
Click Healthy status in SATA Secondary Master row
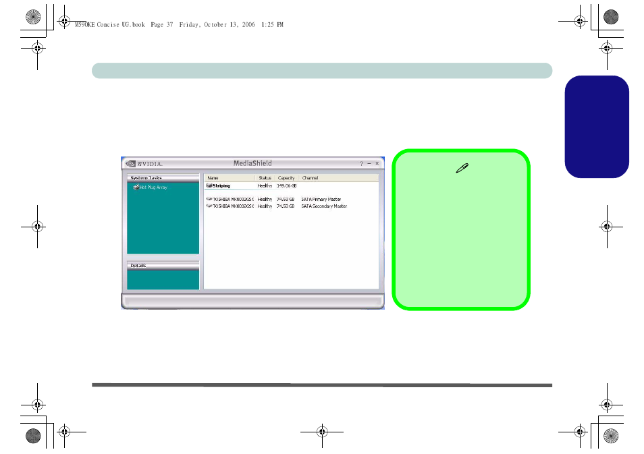[x=265, y=206]
